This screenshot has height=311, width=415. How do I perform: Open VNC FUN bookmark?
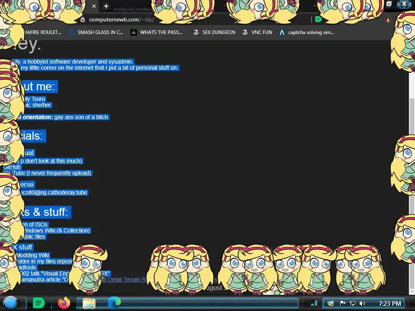pyautogui.click(x=257, y=32)
